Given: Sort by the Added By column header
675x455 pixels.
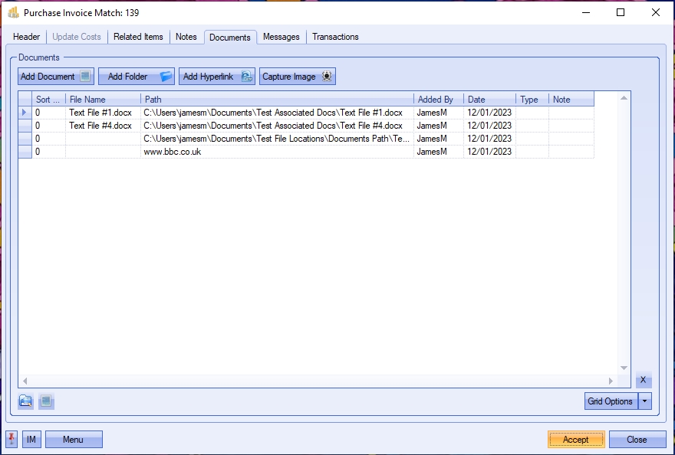Looking at the screenshot, I should coord(438,100).
